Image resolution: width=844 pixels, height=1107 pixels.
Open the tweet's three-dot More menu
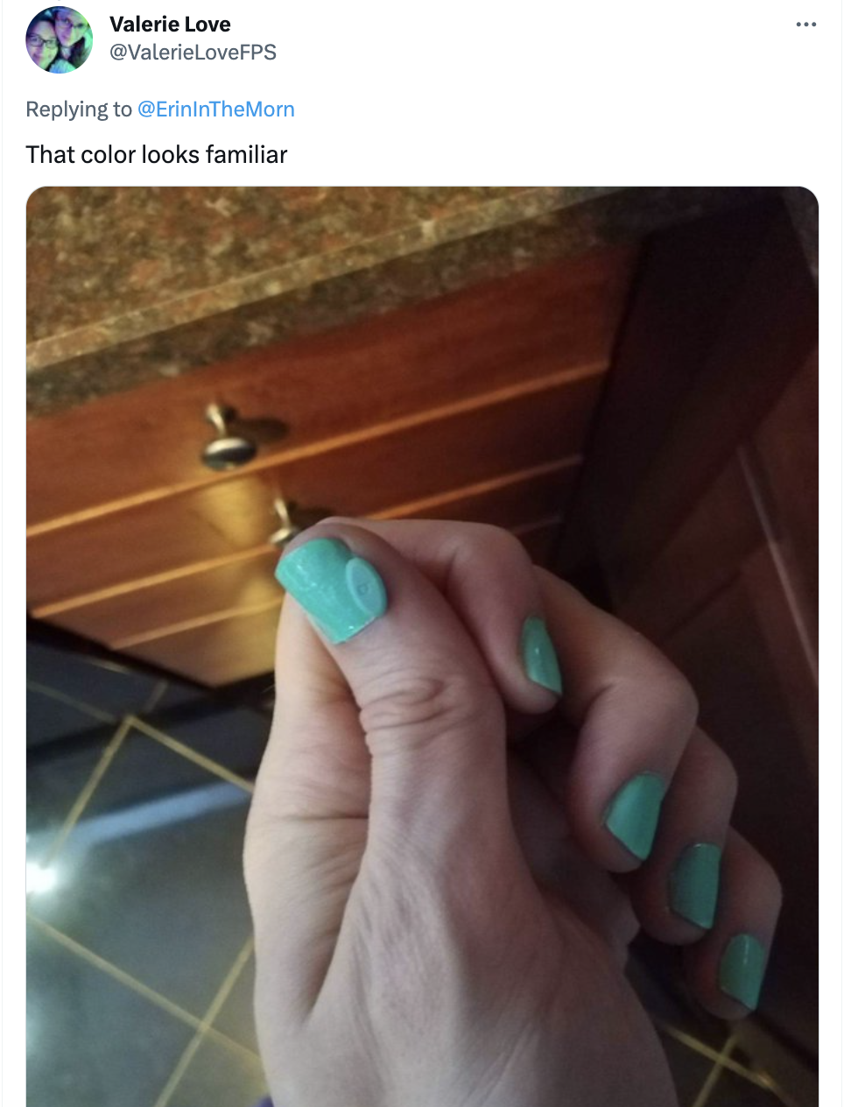click(x=805, y=25)
